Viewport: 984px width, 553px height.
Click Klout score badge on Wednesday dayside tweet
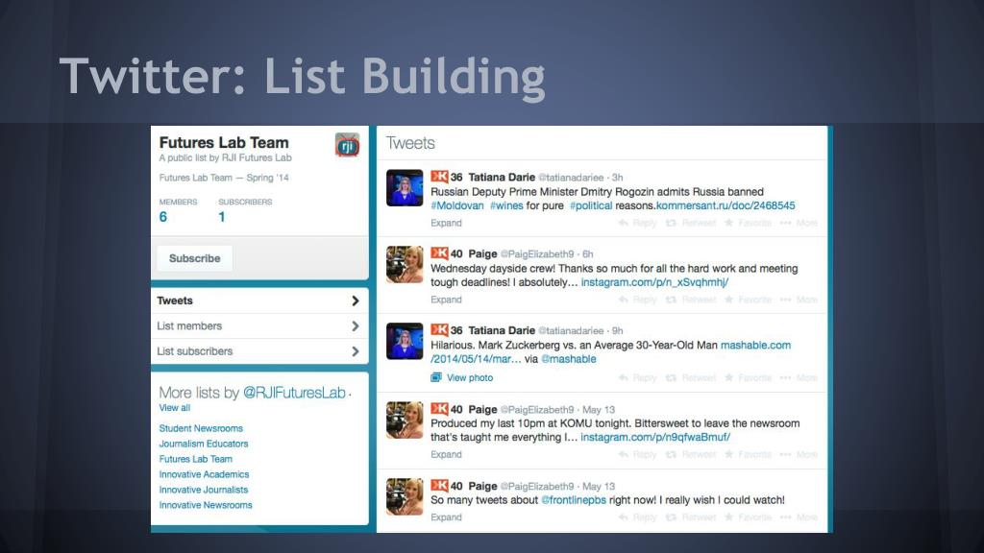click(x=446, y=253)
